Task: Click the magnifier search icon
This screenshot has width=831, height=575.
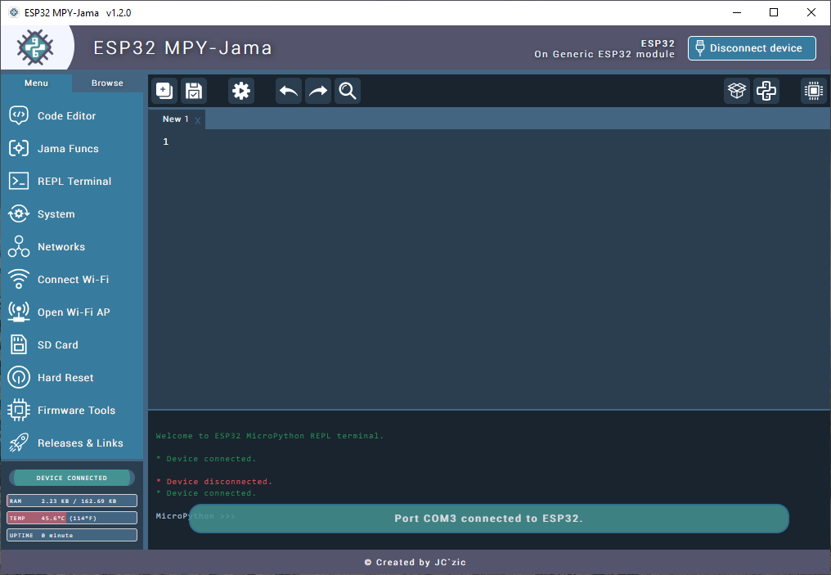Action: click(348, 91)
